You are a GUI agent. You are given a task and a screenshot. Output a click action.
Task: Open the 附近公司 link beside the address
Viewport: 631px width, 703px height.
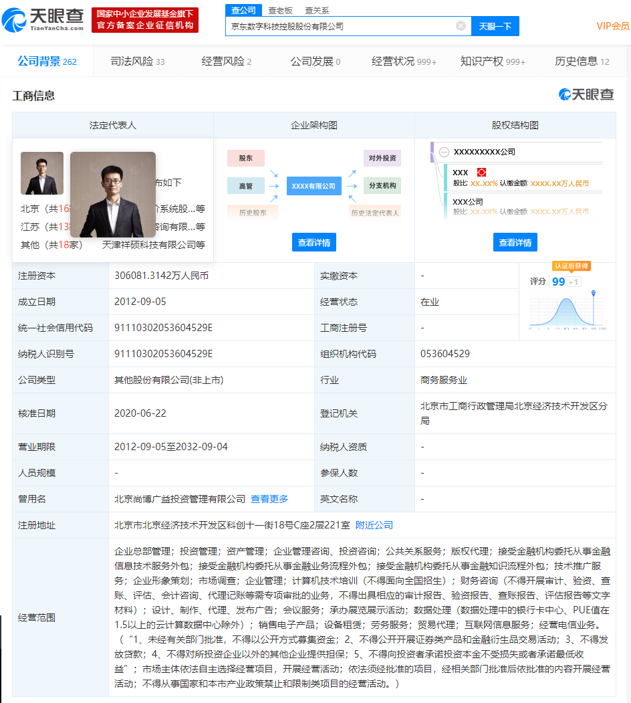[374, 525]
